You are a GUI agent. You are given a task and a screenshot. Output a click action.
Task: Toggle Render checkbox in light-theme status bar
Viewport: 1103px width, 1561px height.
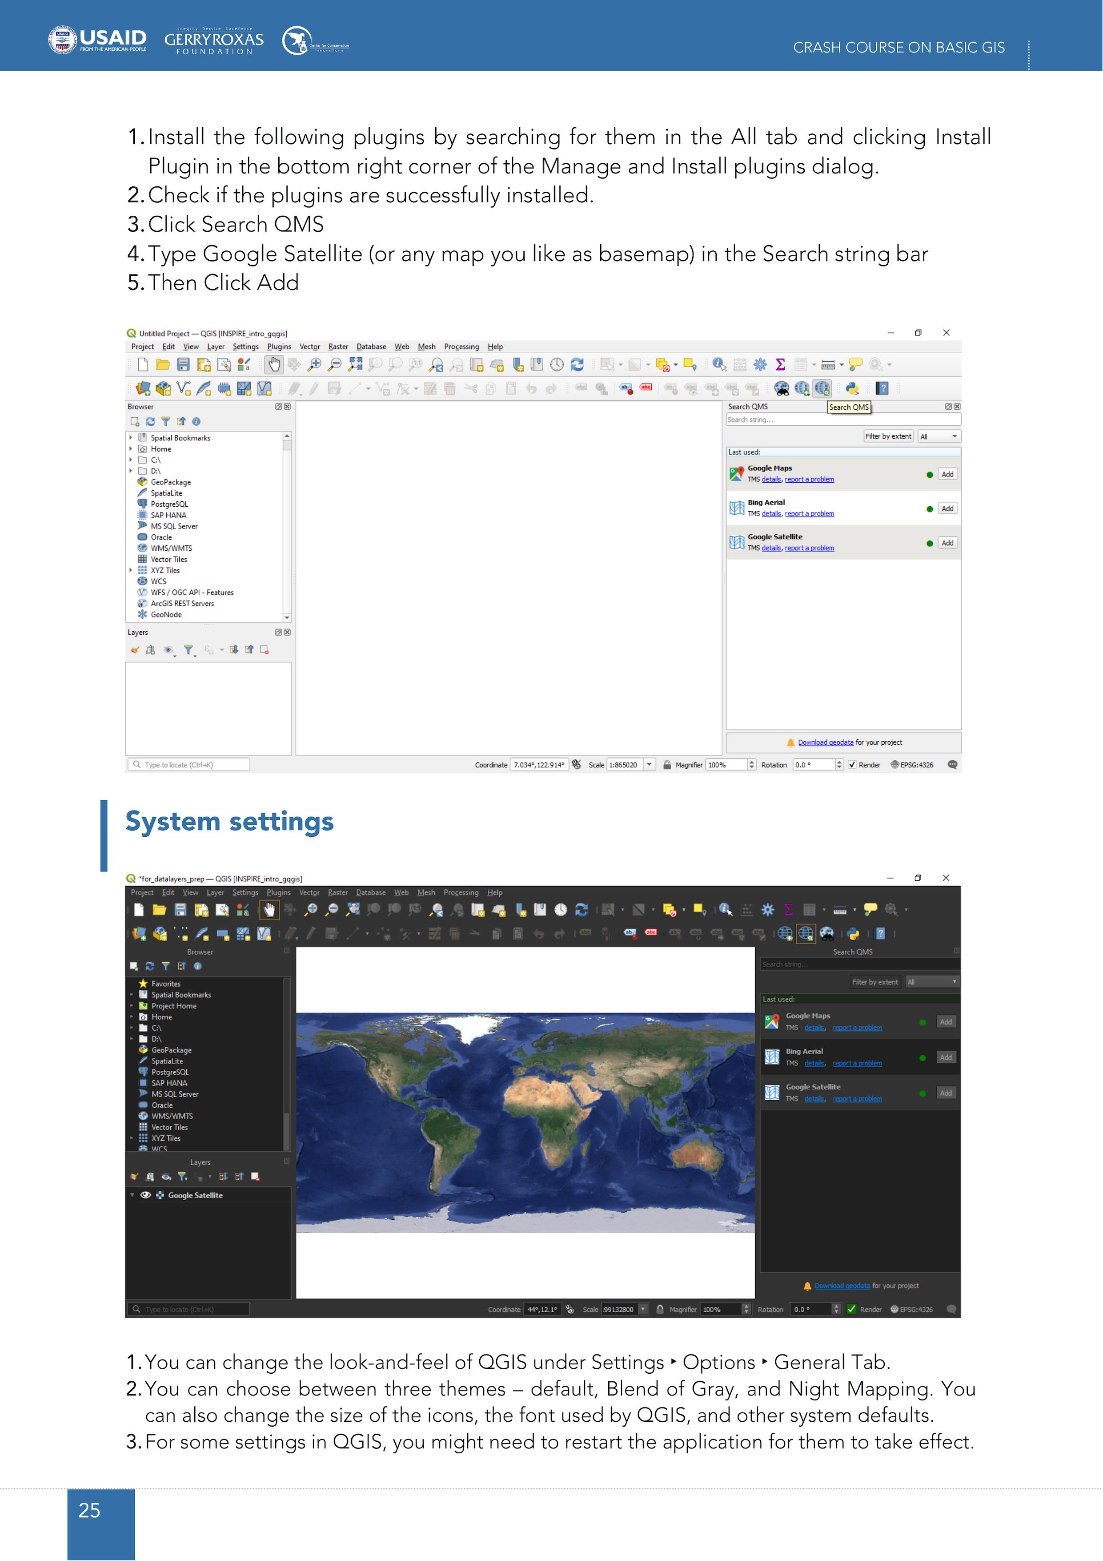click(852, 765)
